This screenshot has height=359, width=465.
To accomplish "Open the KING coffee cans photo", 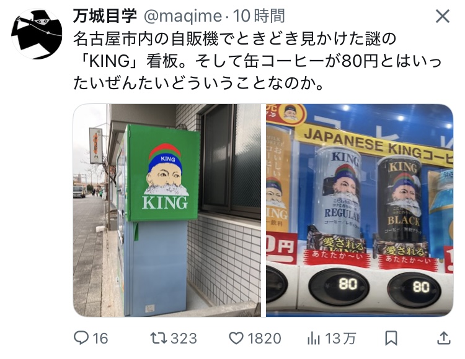I will (x=360, y=210).
